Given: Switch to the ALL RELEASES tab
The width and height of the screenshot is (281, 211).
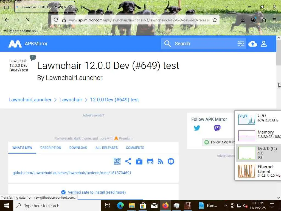Looking at the screenshot, I should 107,148.
